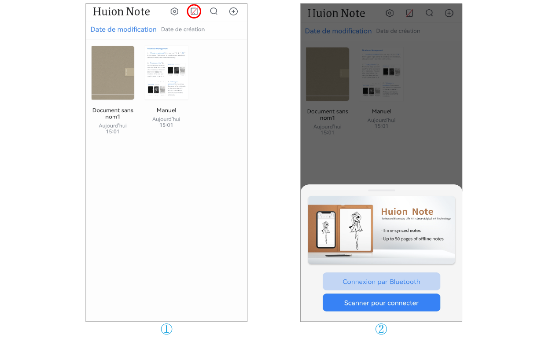Open search magnifier icon in screen ①
This screenshot has width=545, height=338.
214,12
